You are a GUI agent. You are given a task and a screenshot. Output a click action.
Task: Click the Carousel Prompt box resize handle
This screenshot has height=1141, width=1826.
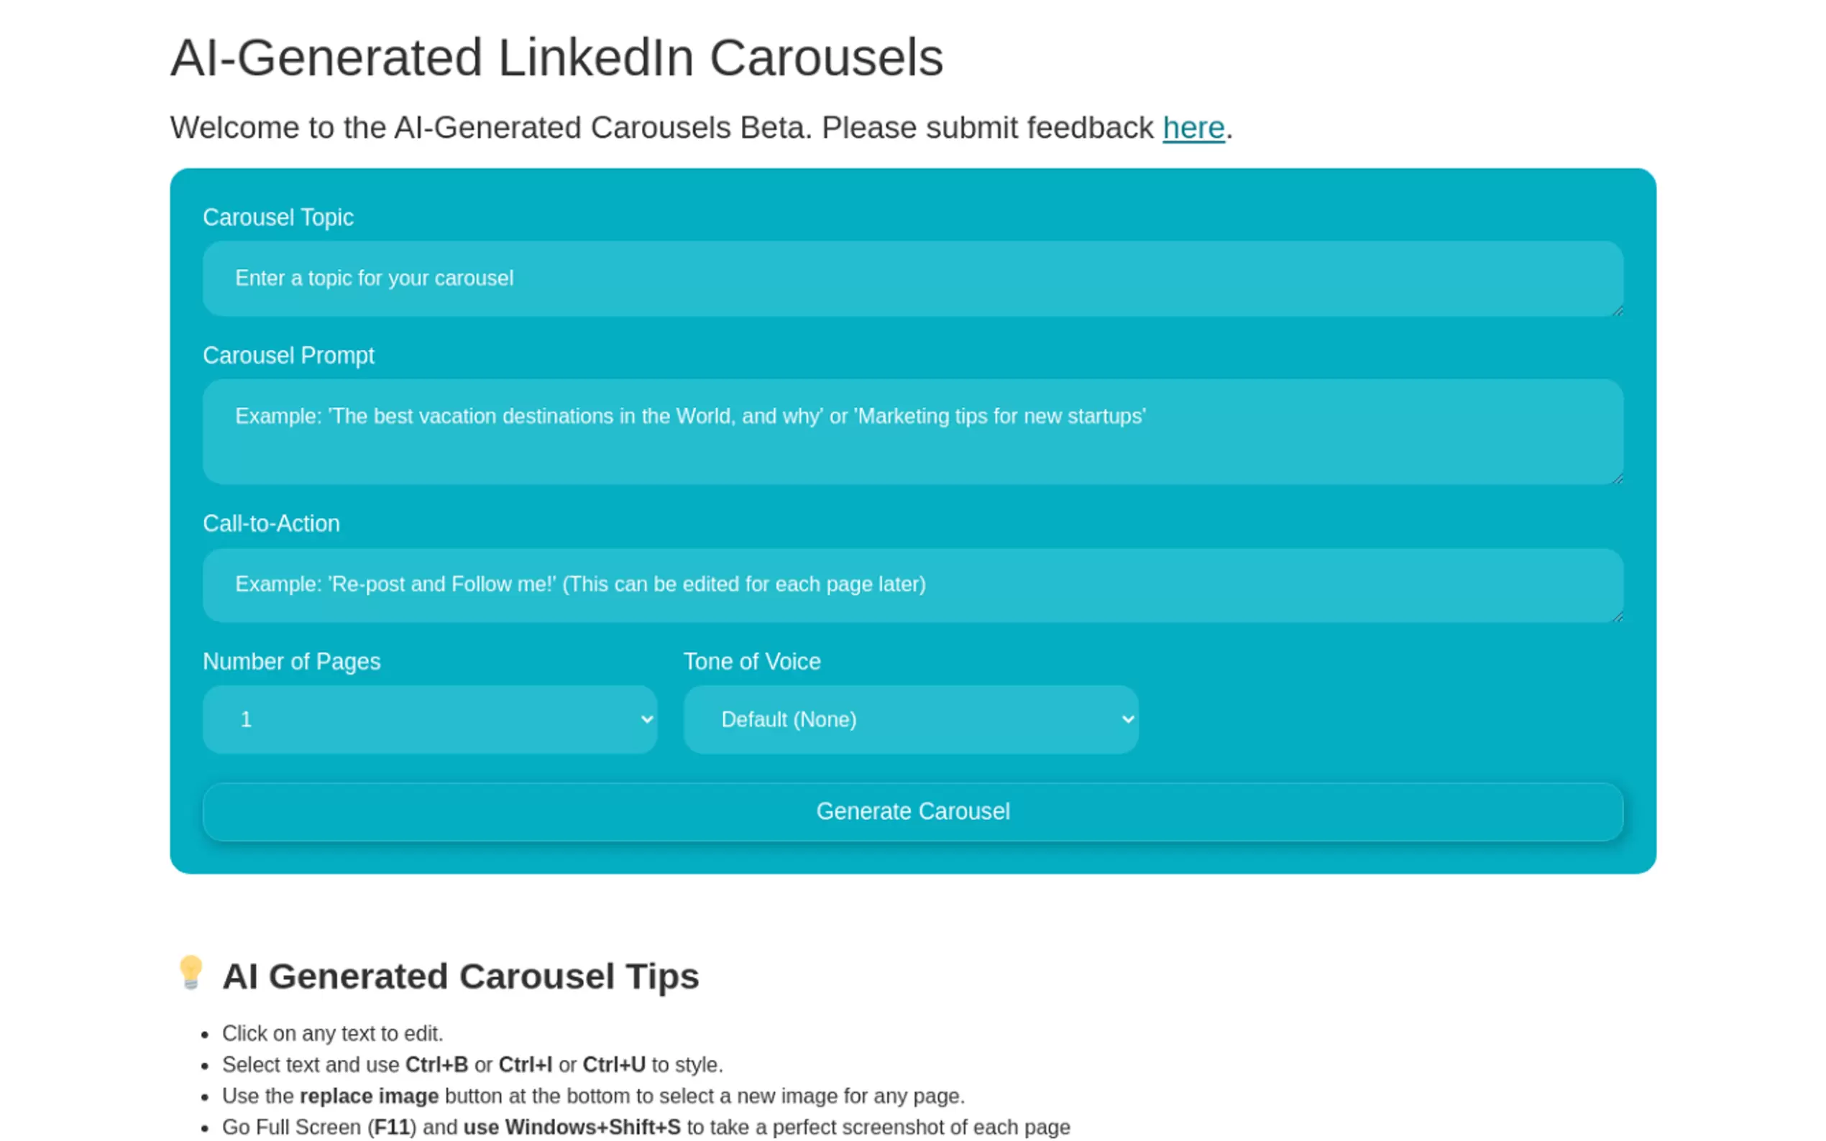click(1617, 479)
